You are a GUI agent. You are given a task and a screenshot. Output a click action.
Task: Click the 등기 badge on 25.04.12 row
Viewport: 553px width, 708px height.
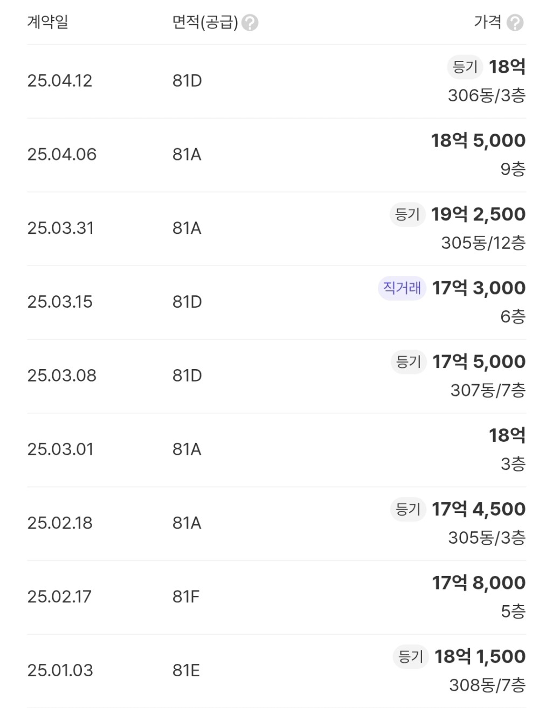pos(466,67)
